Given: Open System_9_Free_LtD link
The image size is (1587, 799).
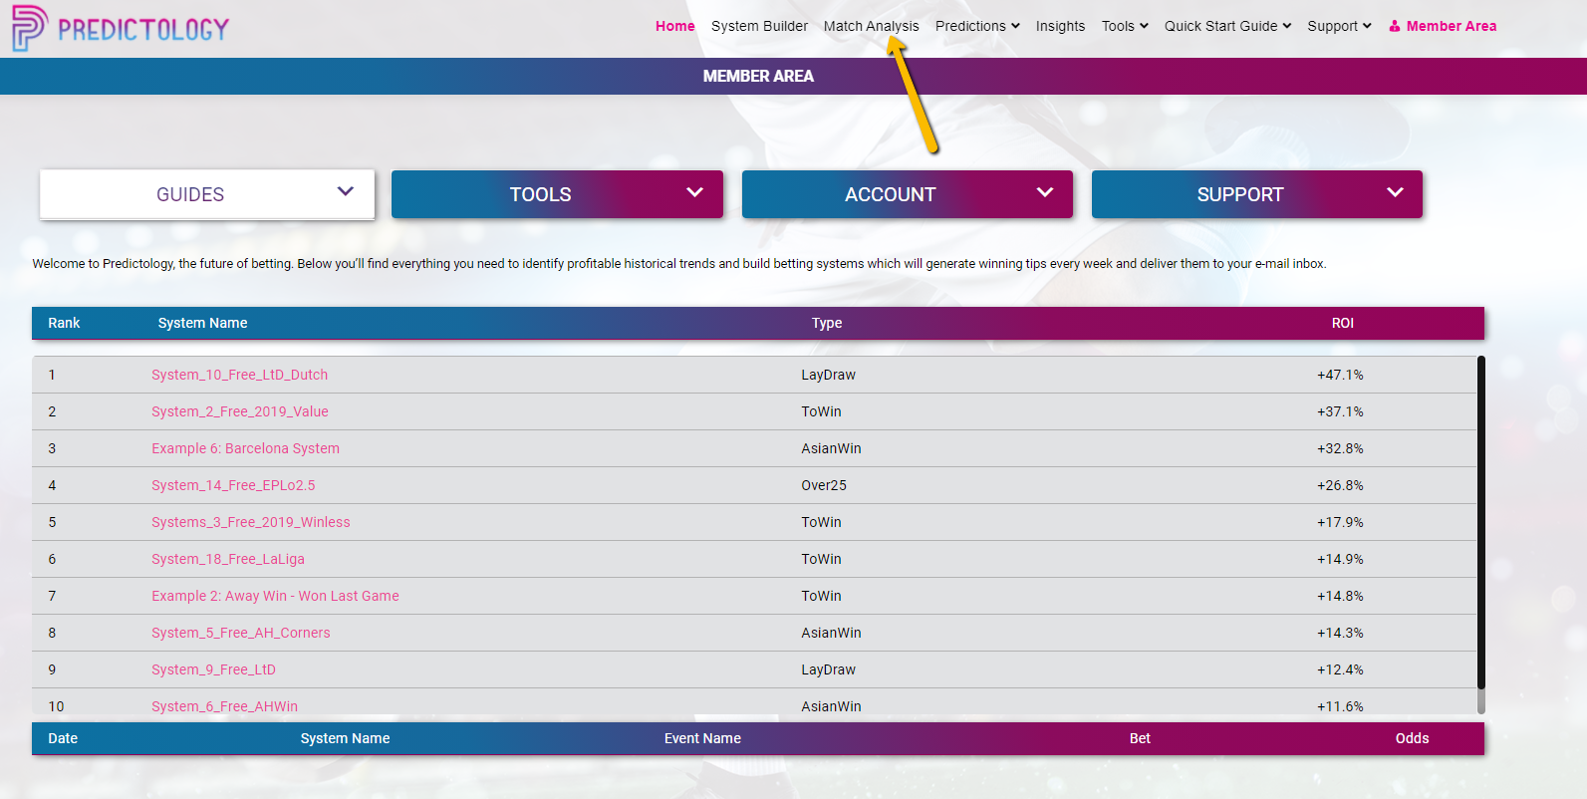Looking at the screenshot, I should click(x=213, y=669).
